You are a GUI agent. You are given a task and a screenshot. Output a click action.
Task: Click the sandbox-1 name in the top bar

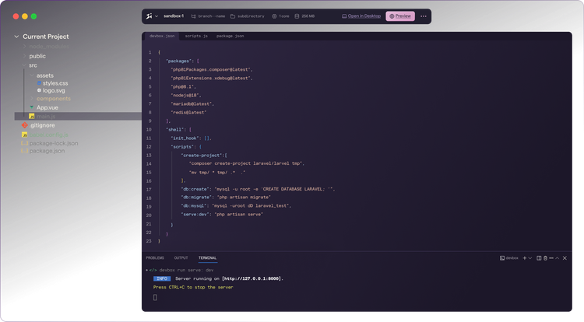(x=174, y=16)
